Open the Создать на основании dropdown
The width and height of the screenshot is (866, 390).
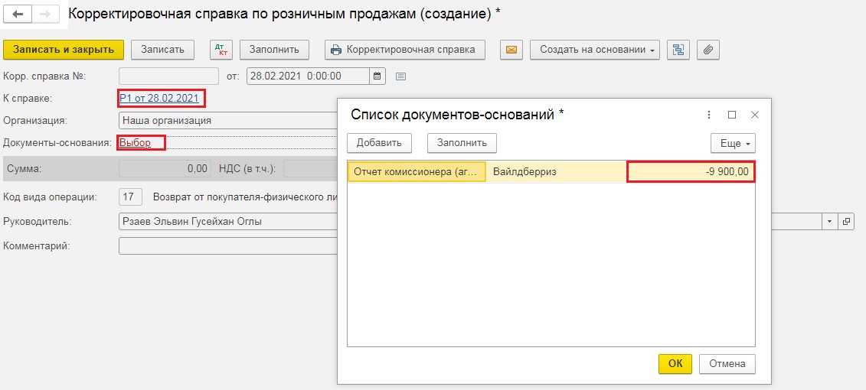[595, 50]
